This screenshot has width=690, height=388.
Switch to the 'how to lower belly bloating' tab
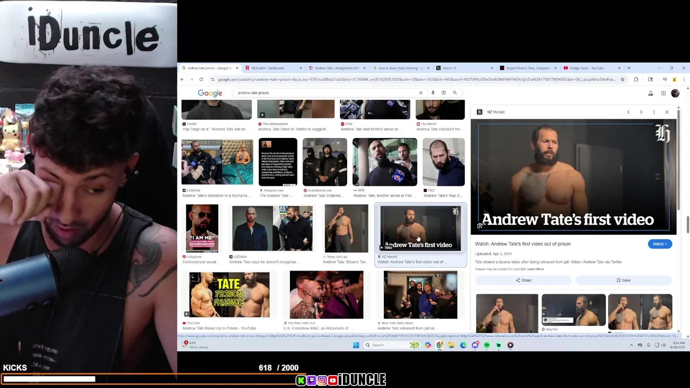pyautogui.click(x=401, y=68)
